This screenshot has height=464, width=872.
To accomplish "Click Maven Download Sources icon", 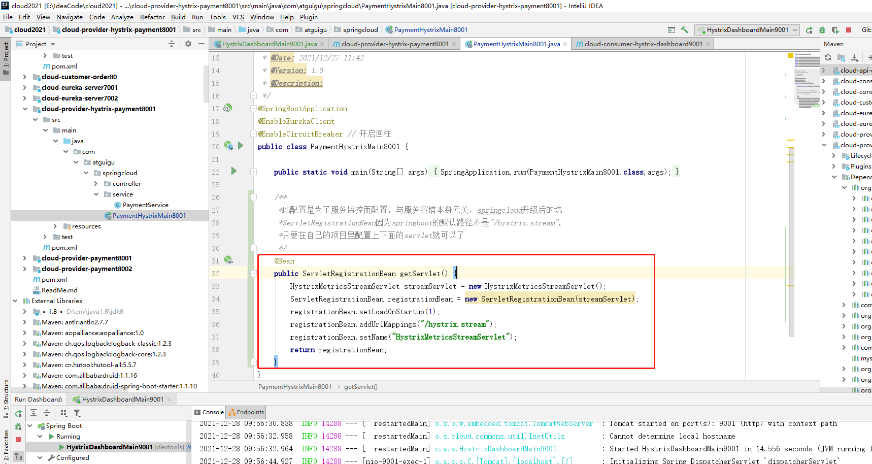I will point(855,57).
